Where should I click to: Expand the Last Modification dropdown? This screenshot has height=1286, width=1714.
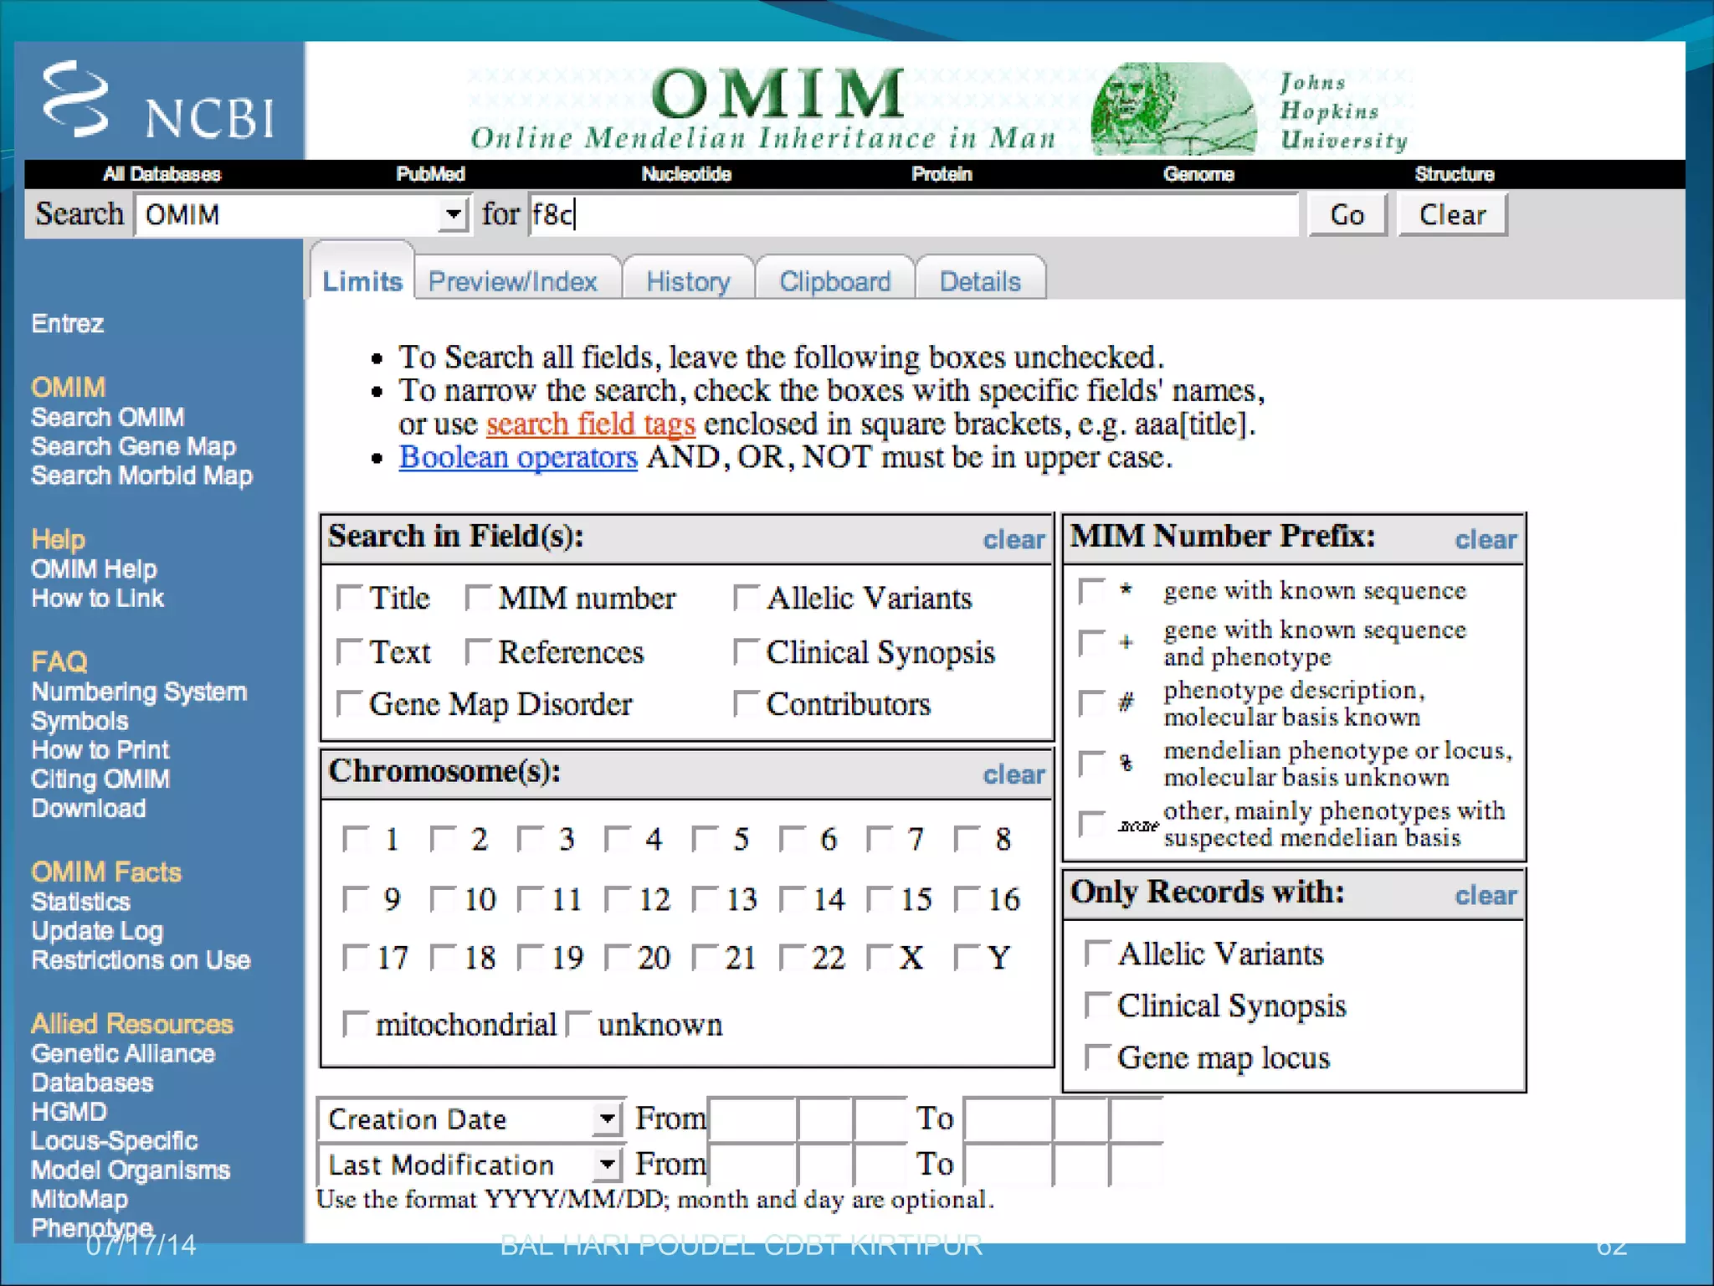coord(607,1165)
